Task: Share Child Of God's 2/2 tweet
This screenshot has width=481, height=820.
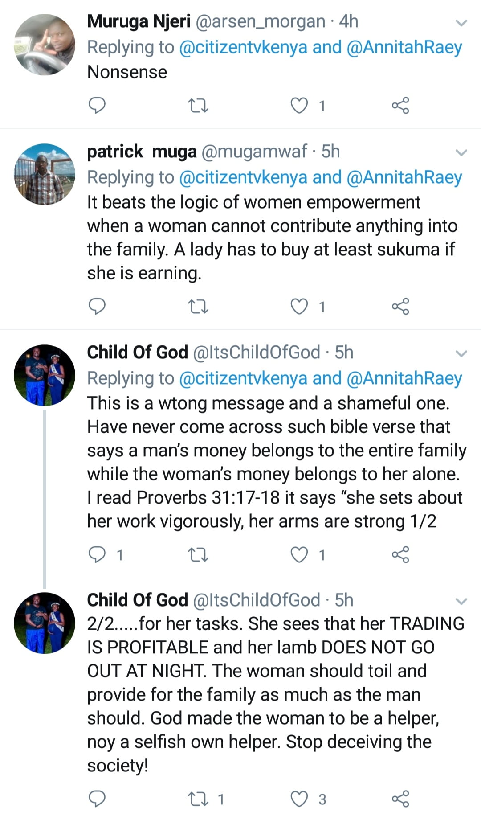Action: [400, 799]
